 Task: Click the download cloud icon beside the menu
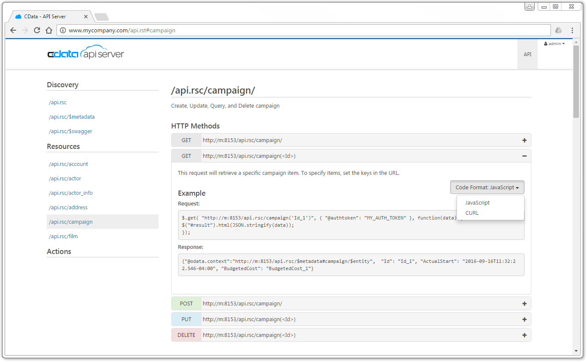click(x=558, y=30)
